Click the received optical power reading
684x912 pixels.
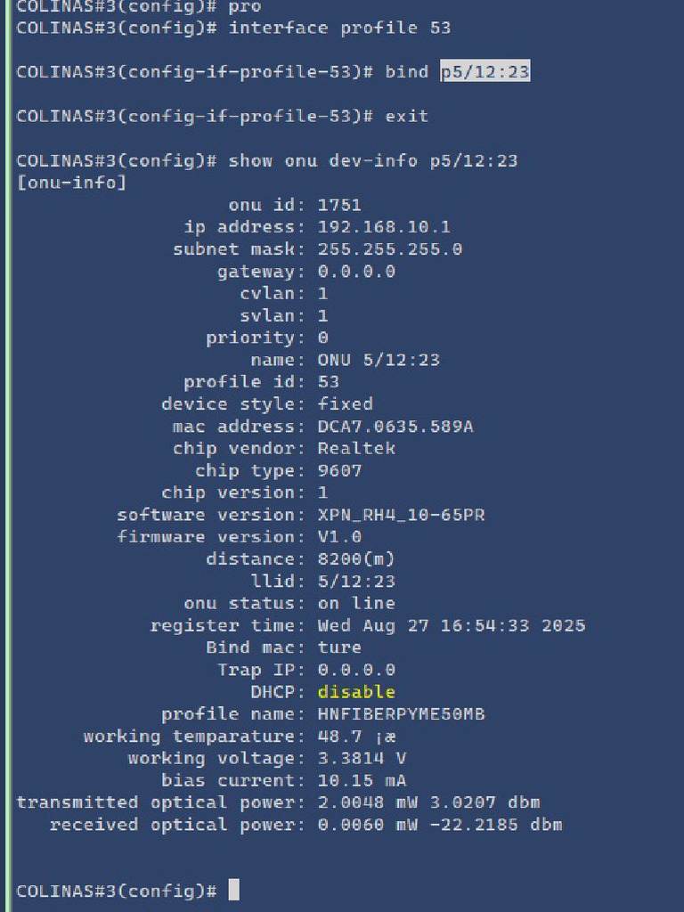440,825
